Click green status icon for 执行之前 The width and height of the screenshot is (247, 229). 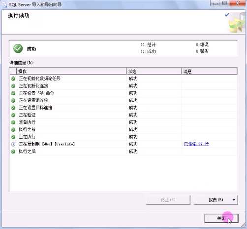[13, 129]
